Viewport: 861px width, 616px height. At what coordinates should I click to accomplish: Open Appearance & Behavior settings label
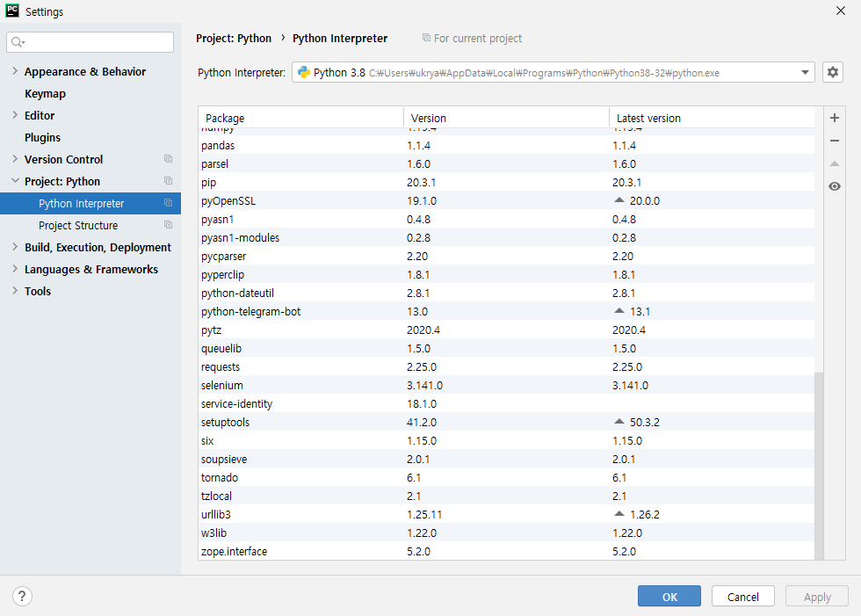pos(85,71)
